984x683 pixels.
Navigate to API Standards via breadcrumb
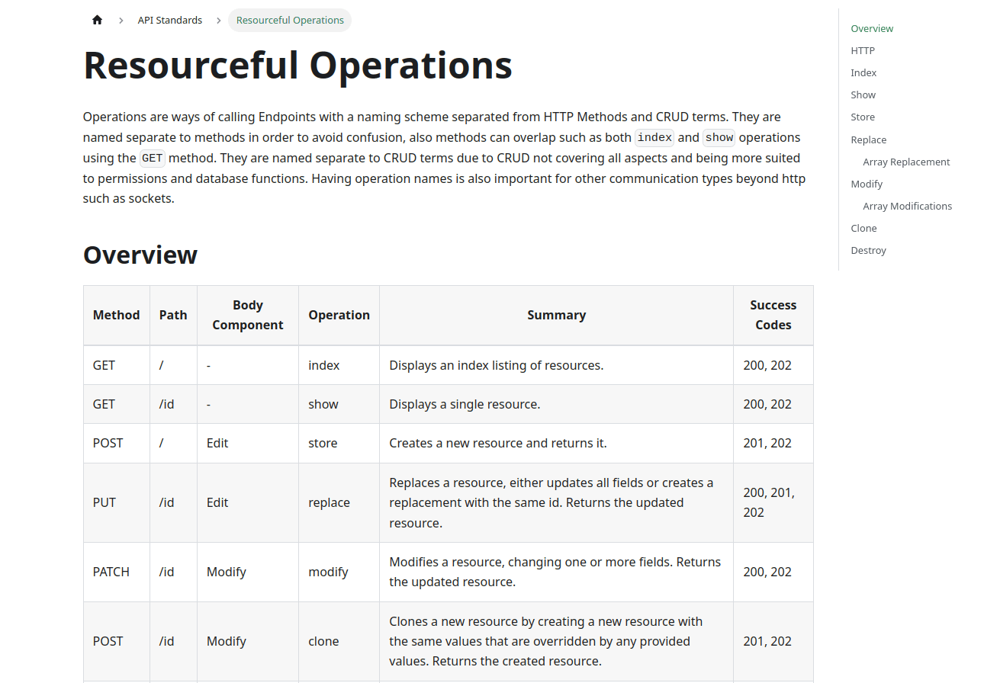point(169,19)
